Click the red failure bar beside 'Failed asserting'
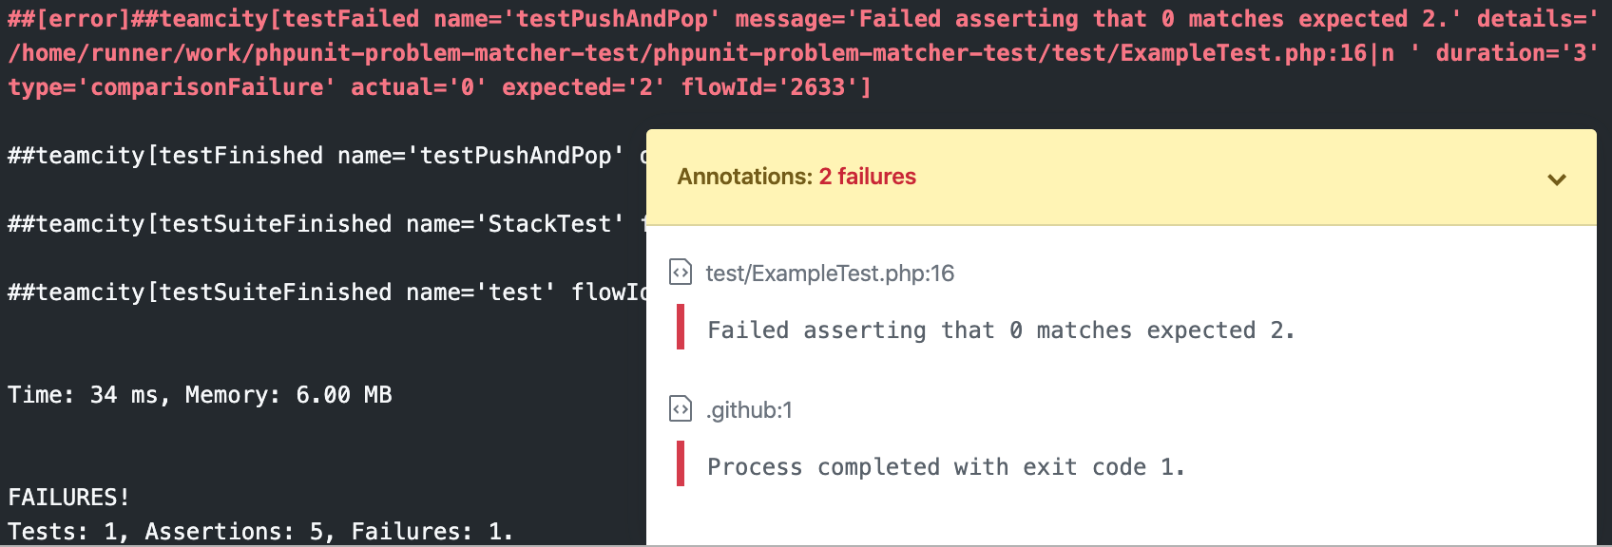1612x547 pixels. point(681,327)
